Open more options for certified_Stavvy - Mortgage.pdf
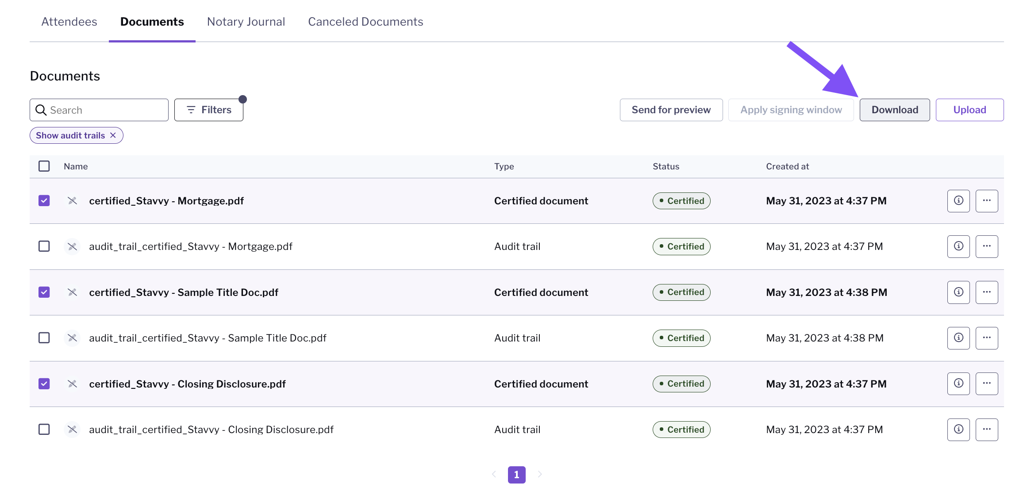Screen dimensions: 1031x499 click(987, 201)
